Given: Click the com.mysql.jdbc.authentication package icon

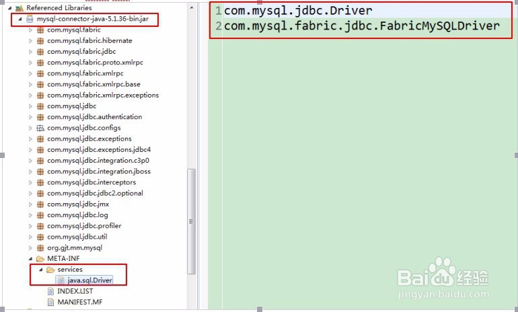Looking at the screenshot, I should [x=40, y=117].
